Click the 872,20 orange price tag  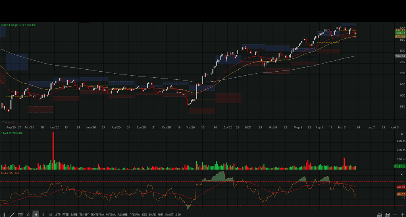coord(400,37)
